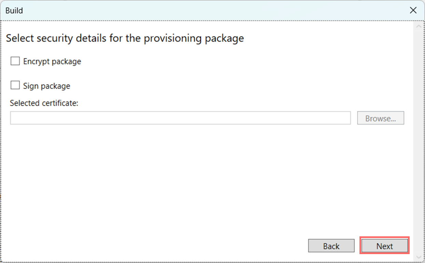Click empty area right of Encrypt package
The image size is (425, 263).
[239, 62]
